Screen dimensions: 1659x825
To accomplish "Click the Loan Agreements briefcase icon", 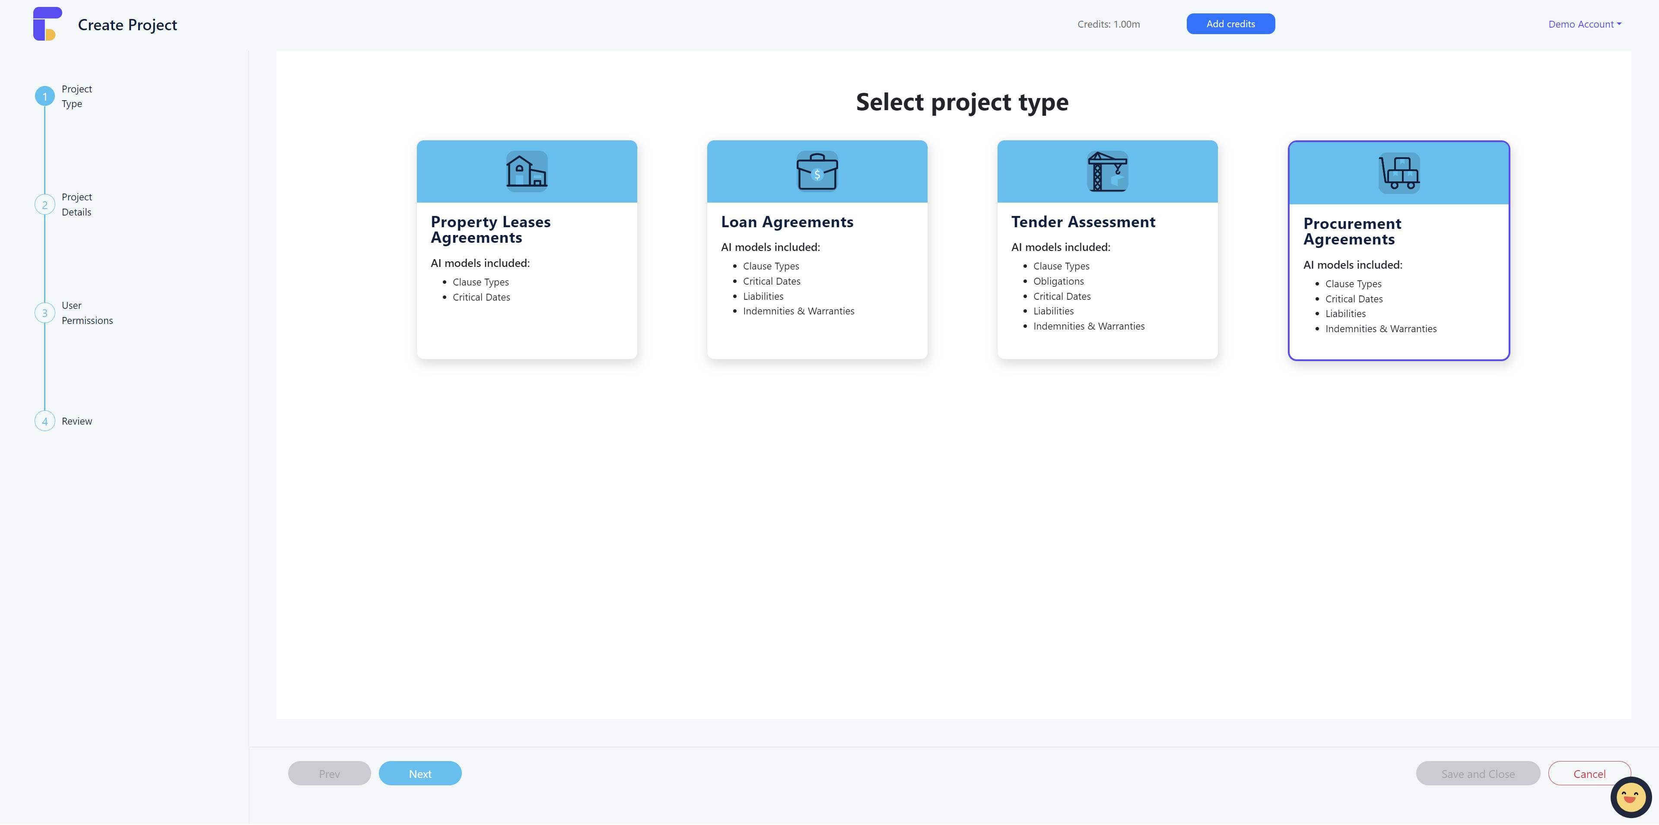I will pos(817,171).
